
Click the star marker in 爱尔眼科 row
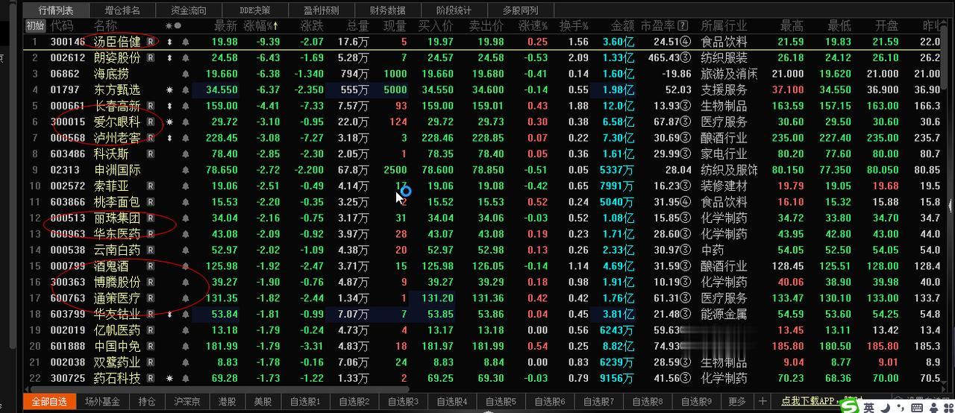[x=169, y=122]
